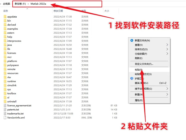The width and height of the screenshot is (186, 140).
Task: Click the 护眼卫士 context menu entry
Action: (x=139, y=79)
